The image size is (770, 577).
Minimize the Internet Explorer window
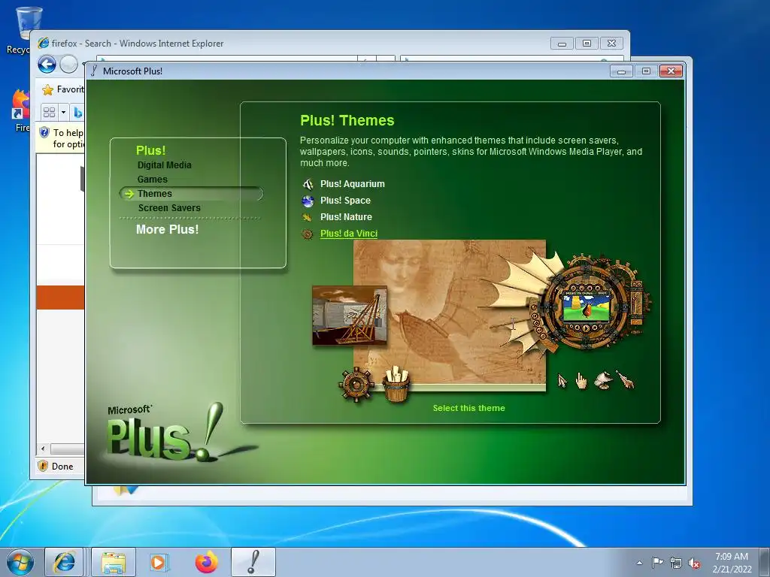[562, 44]
